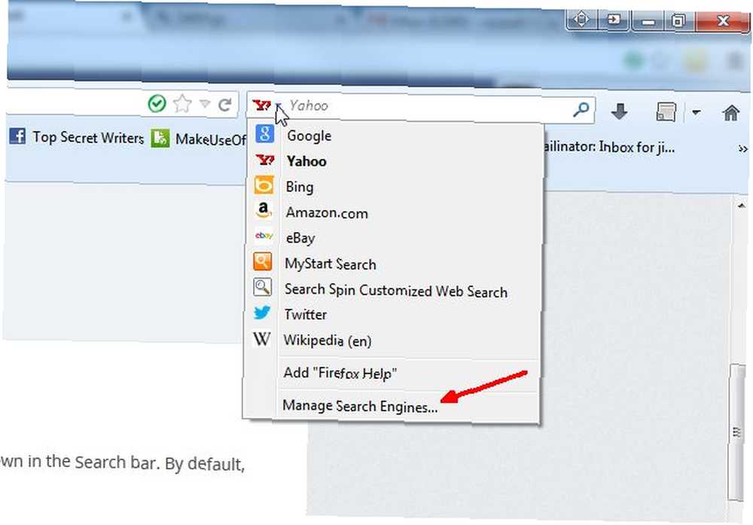Image resolution: width=753 pixels, height=525 pixels.
Task: Click the Wikipedia W icon
Action: 262,339
